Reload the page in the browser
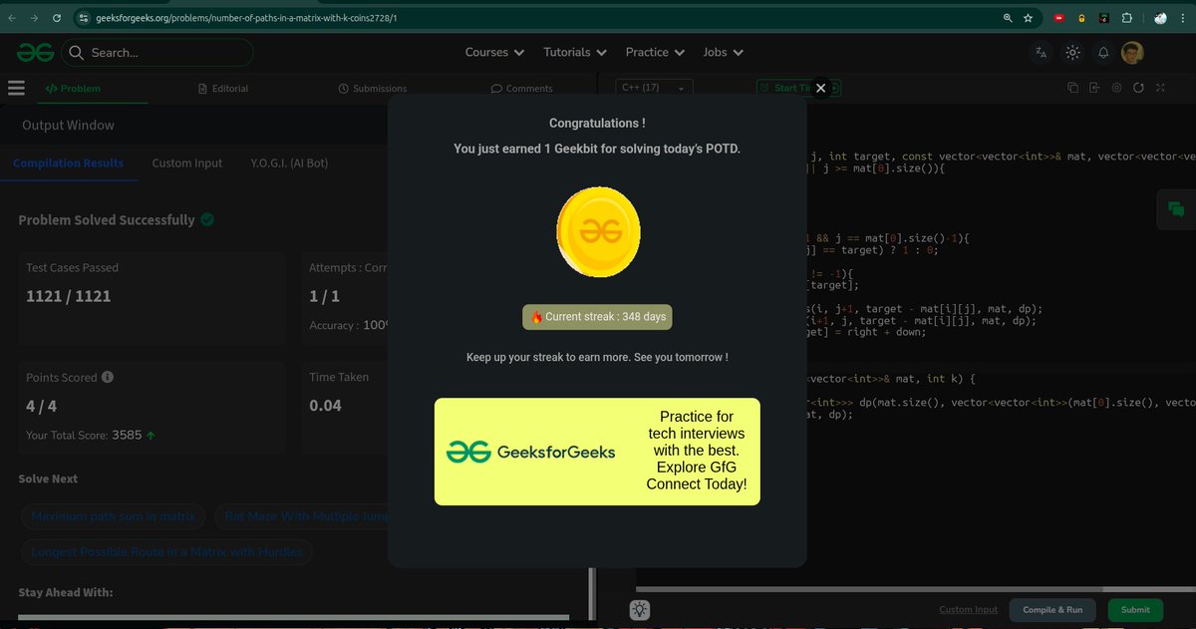The width and height of the screenshot is (1196, 629). (56, 18)
